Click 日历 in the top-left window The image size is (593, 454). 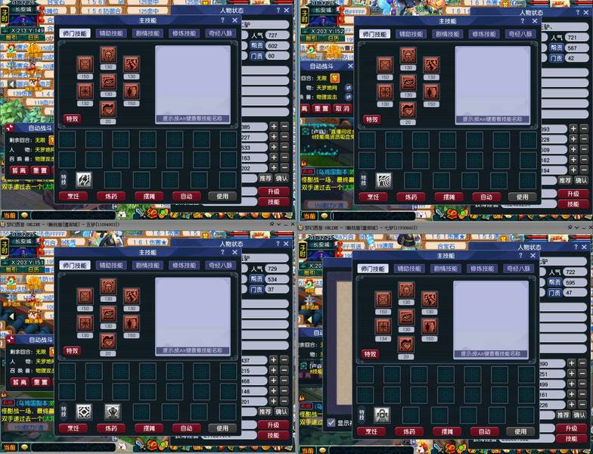(34, 38)
